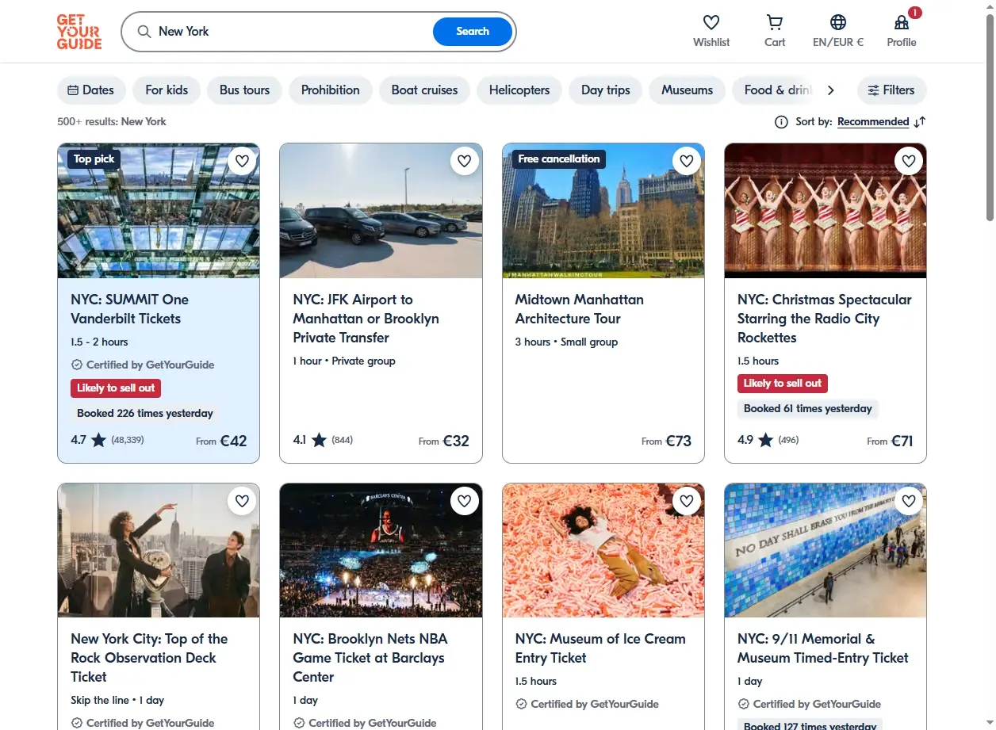This screenshot has height=730, width=996.
Task: Click the star rating on JFK Airport transfer
Action: pos(319,440)
